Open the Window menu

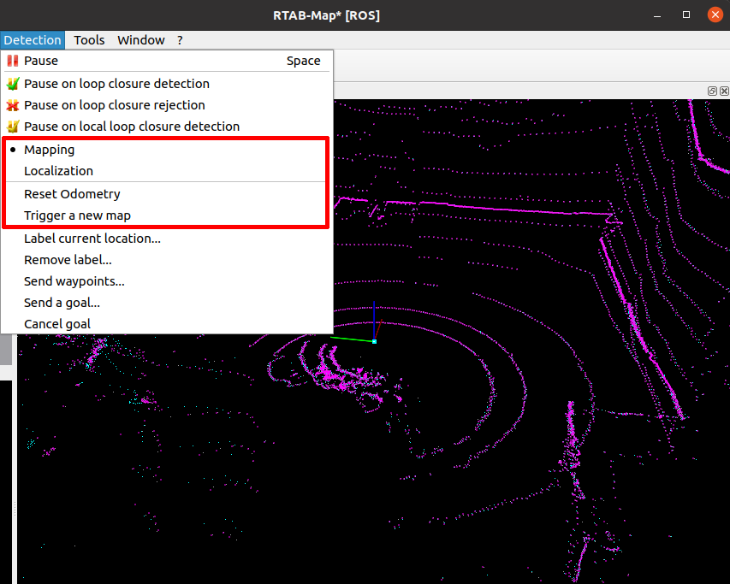click(140, 39)
